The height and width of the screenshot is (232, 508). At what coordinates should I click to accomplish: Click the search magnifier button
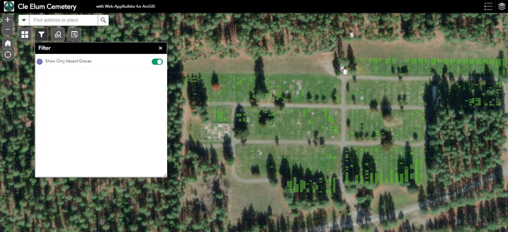(103, 20)
